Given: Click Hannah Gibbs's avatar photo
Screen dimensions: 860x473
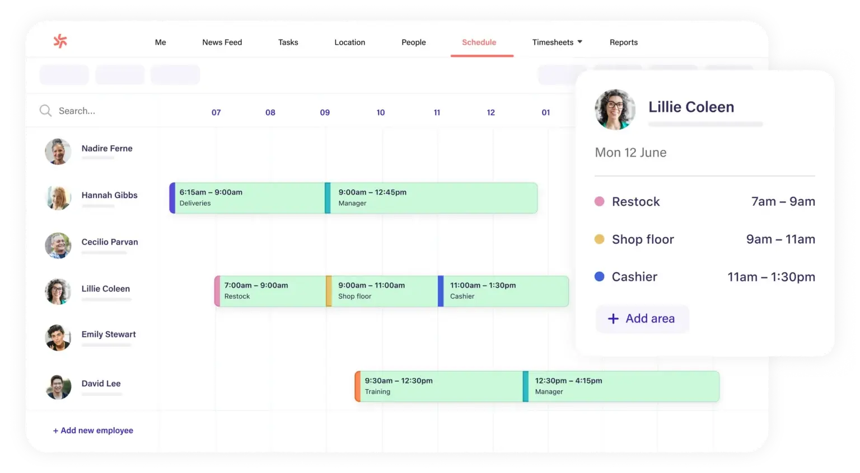Looking at the screenshot, I should 58,198.
